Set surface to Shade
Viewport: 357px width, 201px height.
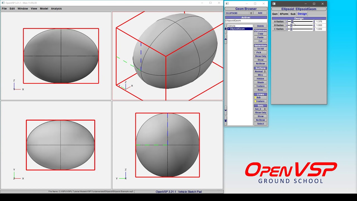point(260,83)
